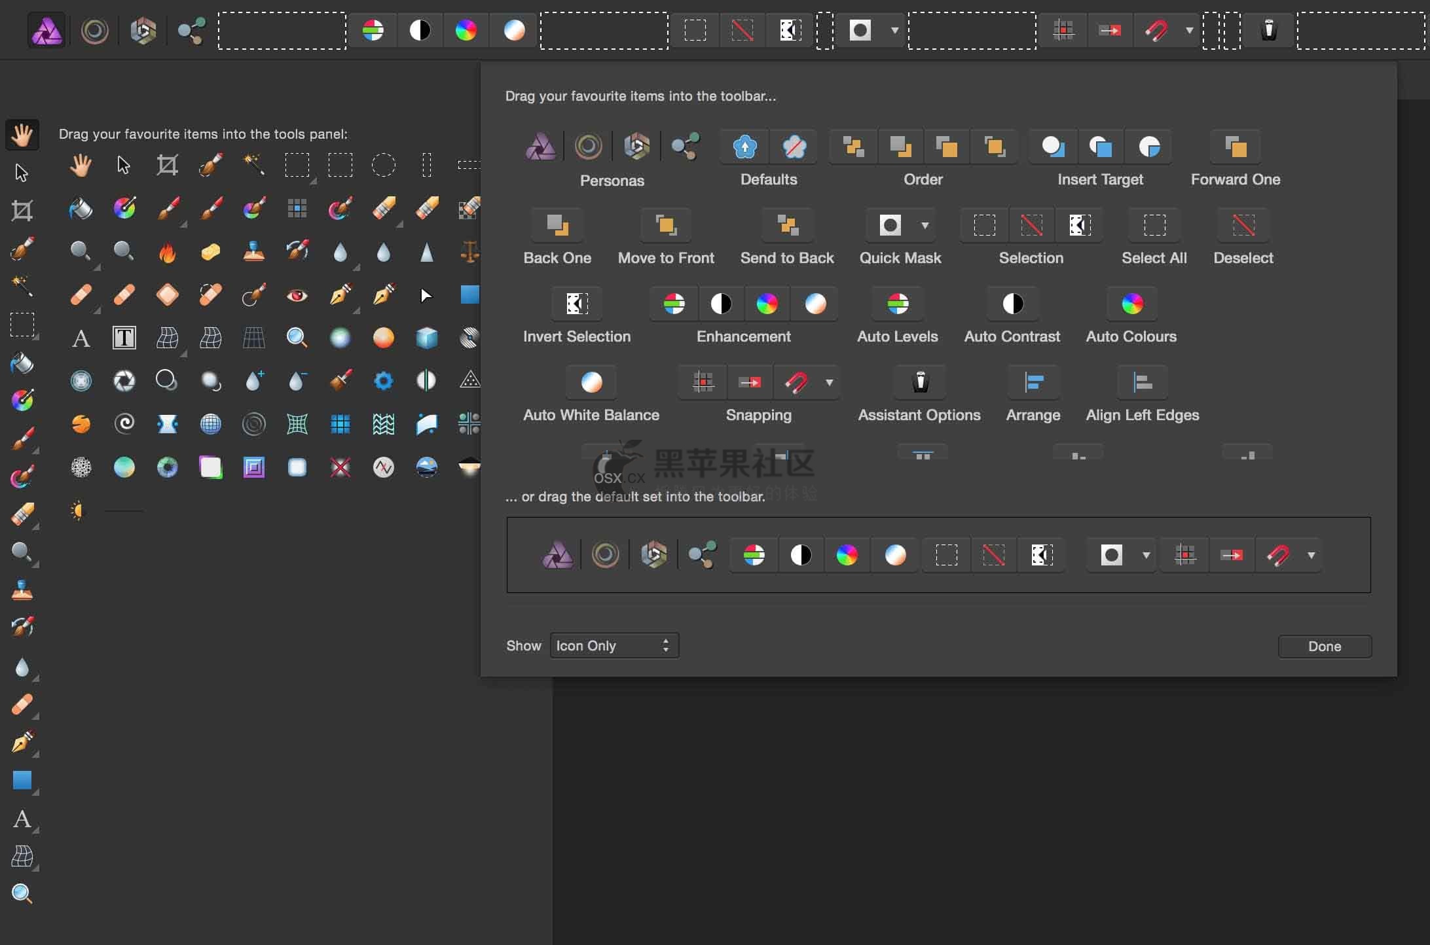Pick the Elliptical Marquee tool in grid
Image resolution: width=1430 pixels, height=945 pixels.
pos(383,166)
